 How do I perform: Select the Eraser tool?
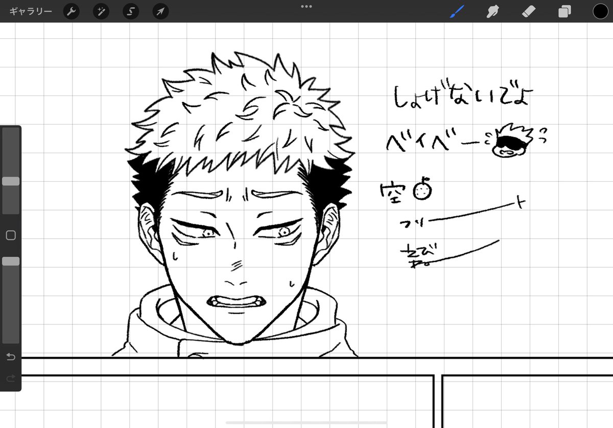pos(529,11)
